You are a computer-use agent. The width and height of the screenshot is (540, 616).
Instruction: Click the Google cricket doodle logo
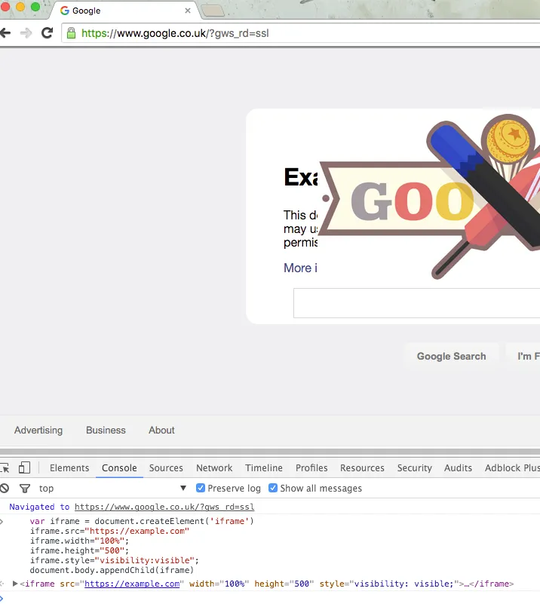[431, 197]
